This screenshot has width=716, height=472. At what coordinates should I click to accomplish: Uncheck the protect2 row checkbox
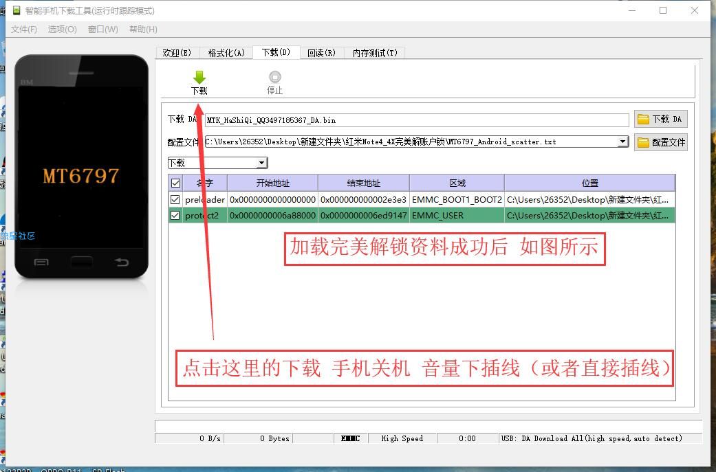pyautogui.click(x=175, y=215)
